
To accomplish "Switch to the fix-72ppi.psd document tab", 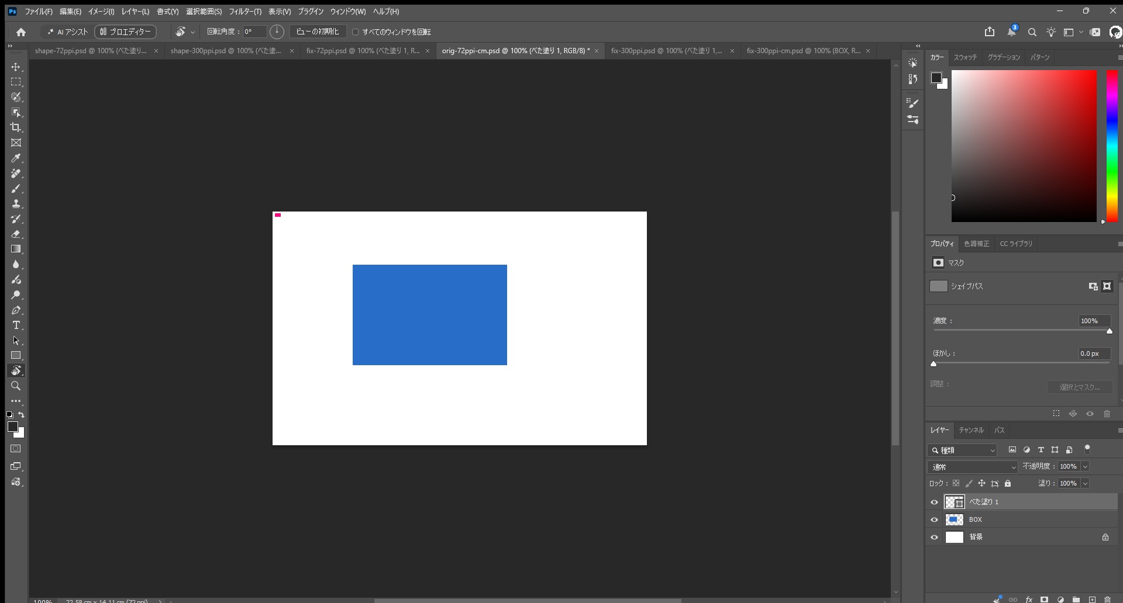I will [x=363, y=51].
